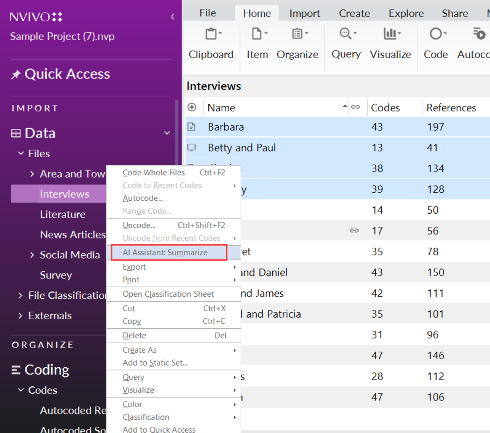
Task: Open the Clipboard ribbon group
Action: coord(211,43)
